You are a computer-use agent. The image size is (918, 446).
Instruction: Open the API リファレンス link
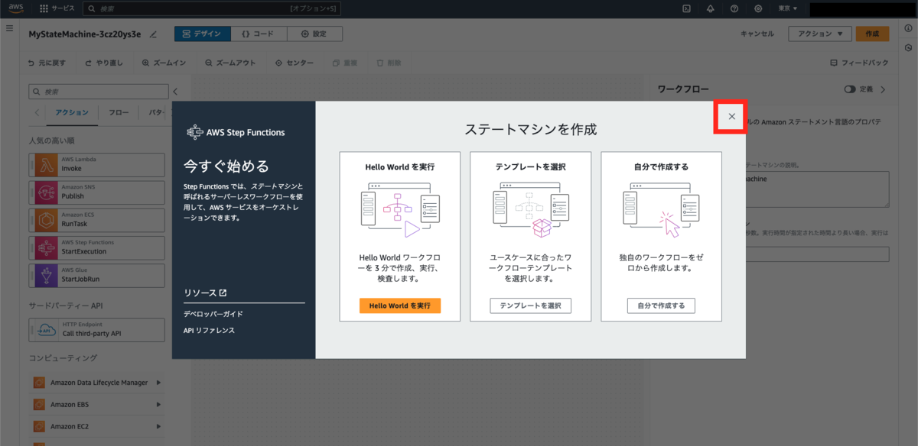[x=209, y=331]
